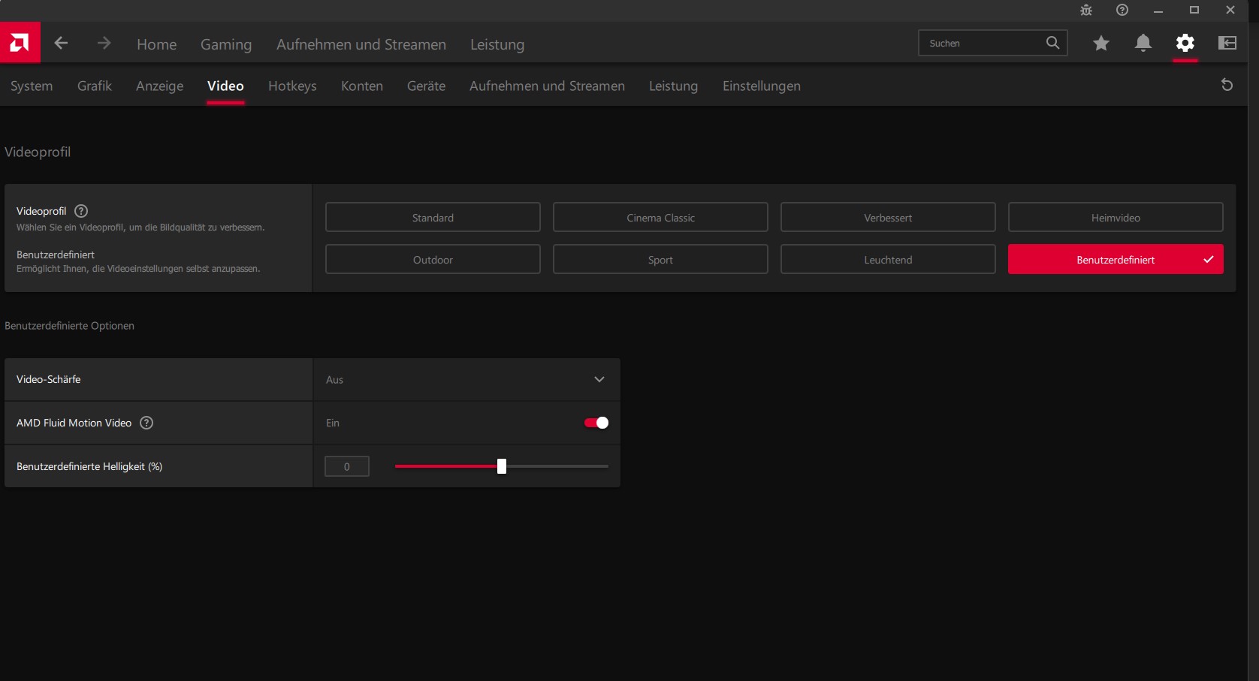Disable AMD Fluid Motion Video toggle

(x=596, y=423)
